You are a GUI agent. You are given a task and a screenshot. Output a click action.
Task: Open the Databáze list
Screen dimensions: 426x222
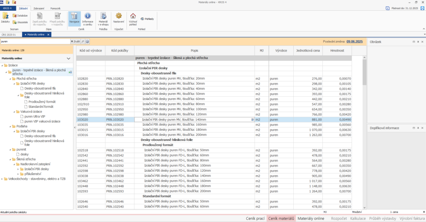[20, 16]
